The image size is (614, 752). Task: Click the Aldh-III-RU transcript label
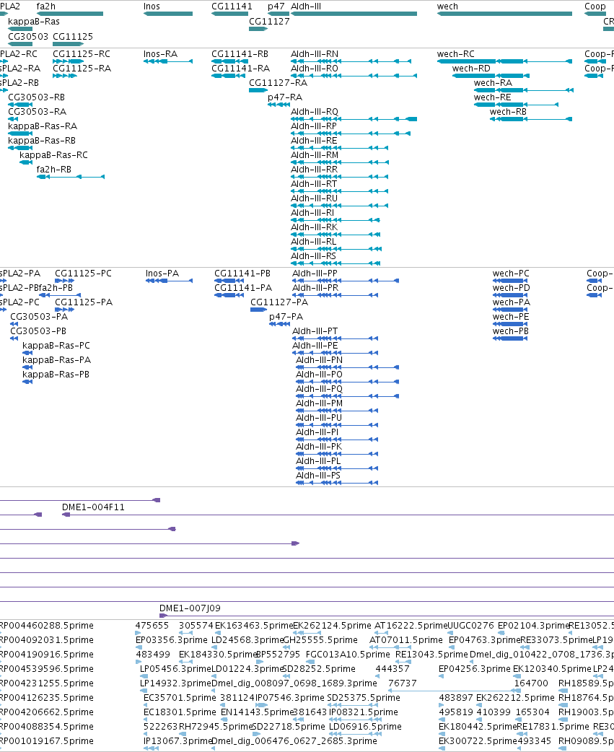(x=315, y=198)
